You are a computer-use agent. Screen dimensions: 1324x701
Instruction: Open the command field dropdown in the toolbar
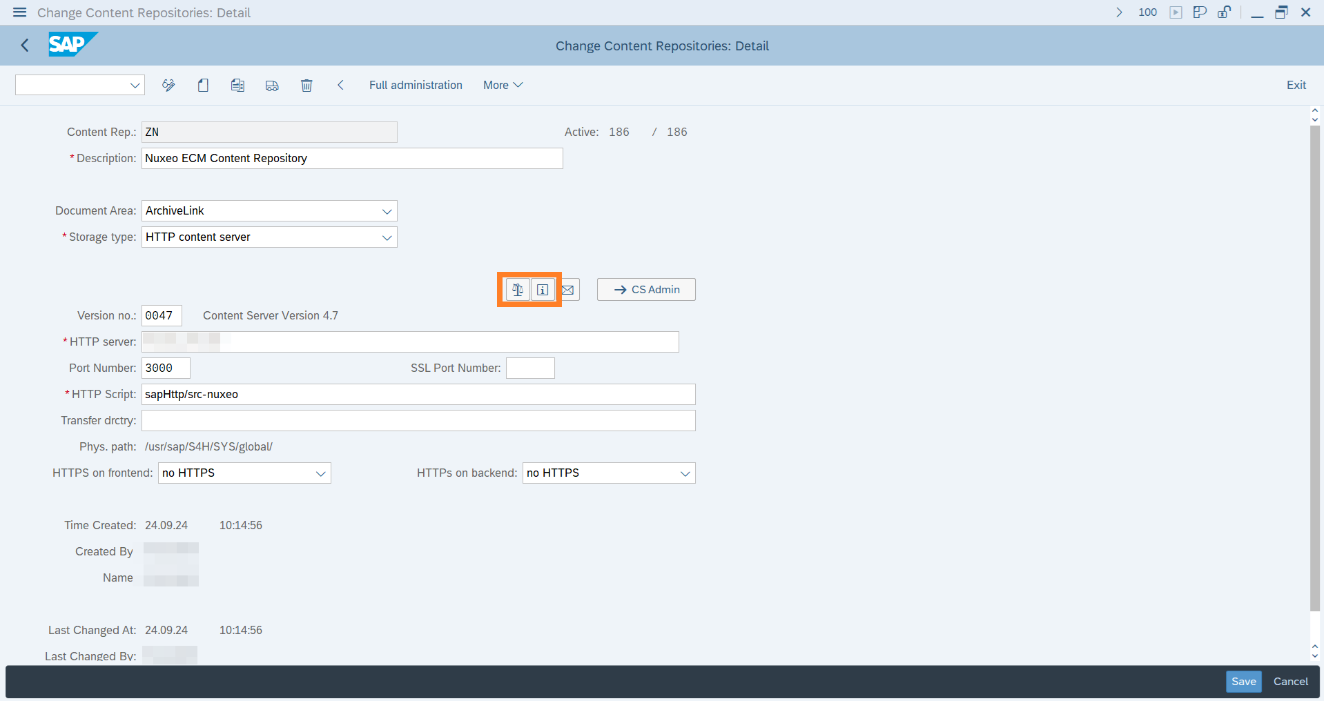(x=135, y=86)
